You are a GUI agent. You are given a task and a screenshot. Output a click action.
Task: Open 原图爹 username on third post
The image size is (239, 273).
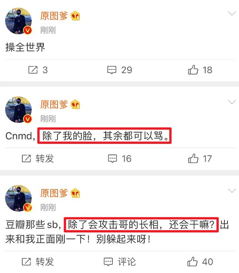pyautogui.click(x=54, y=193)
